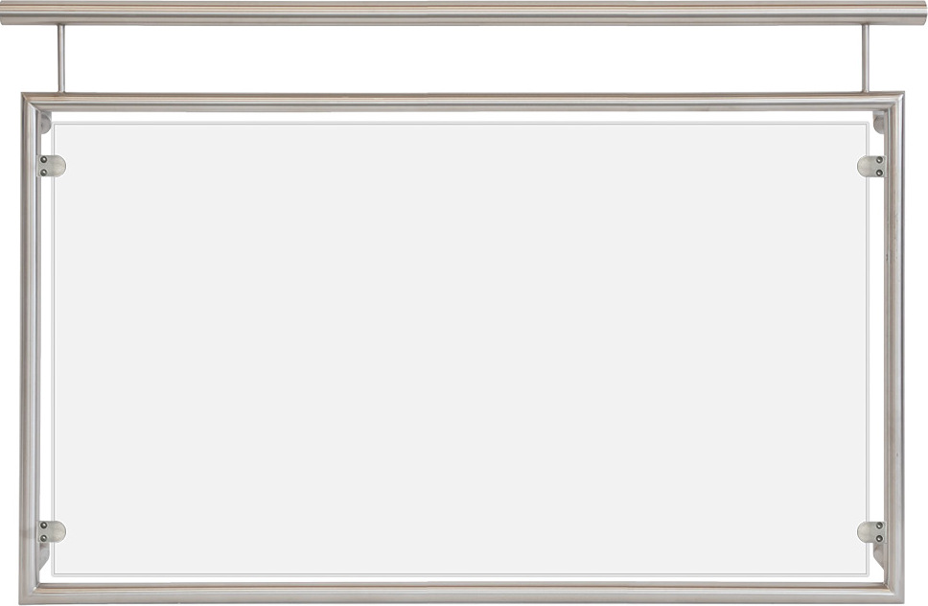The height and width of the screenshot is (606, 928).
Task: Click the top-right glass clamp
Action: [871, 166]
